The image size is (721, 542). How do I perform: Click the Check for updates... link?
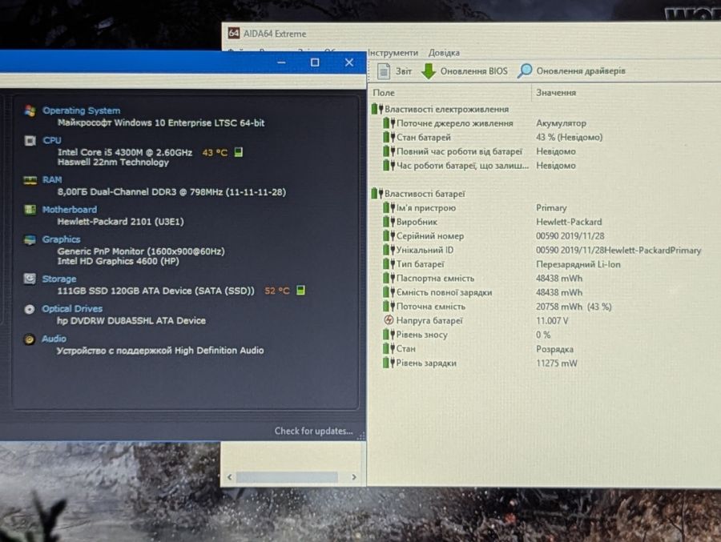click(313, 431)
